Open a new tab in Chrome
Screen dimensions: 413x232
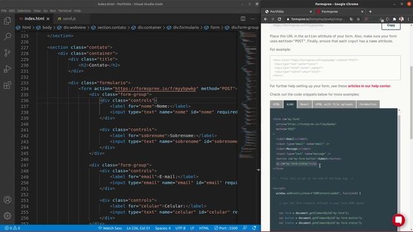(x=370, y=12)
